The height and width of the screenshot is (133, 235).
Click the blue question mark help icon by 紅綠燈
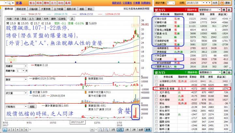coord(68,19)
